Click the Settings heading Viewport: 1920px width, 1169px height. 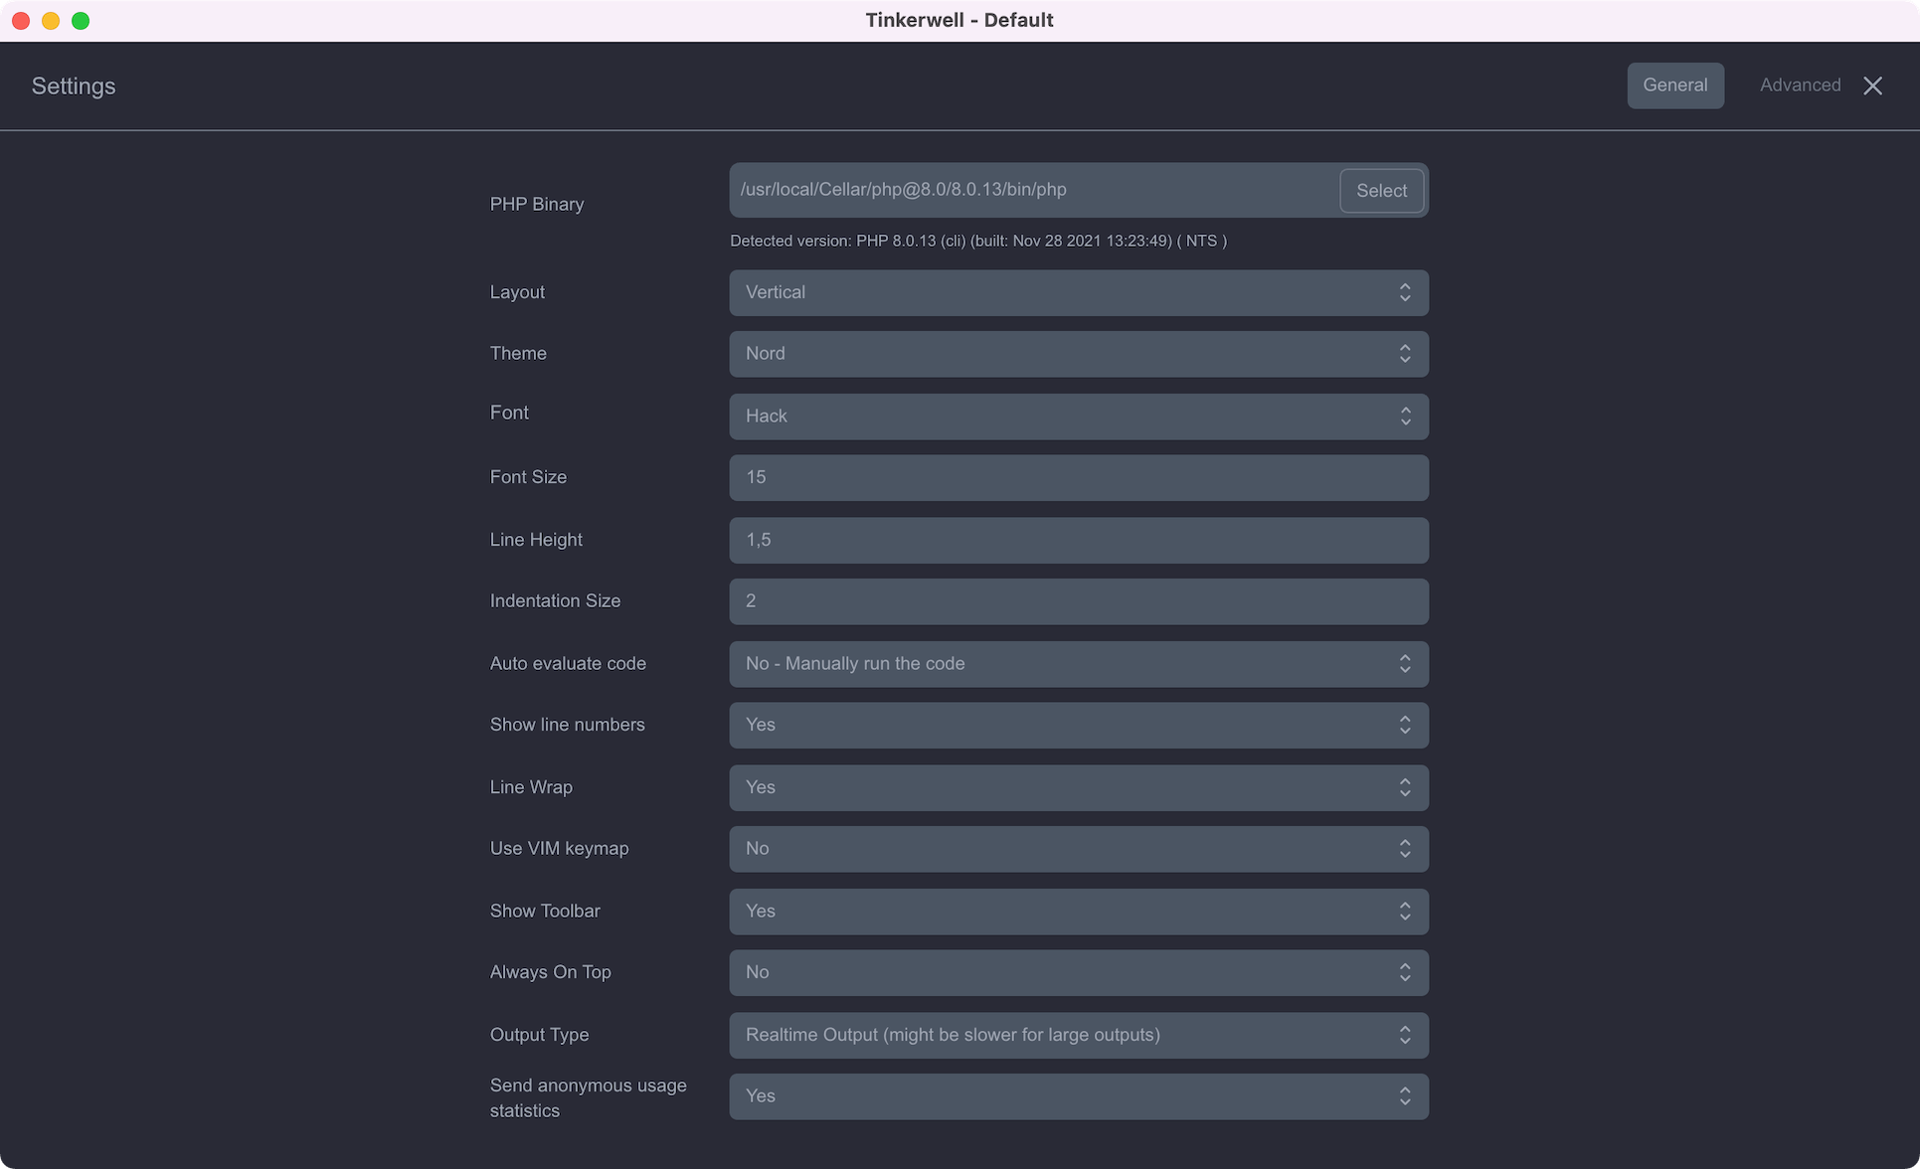click(74, 86)
